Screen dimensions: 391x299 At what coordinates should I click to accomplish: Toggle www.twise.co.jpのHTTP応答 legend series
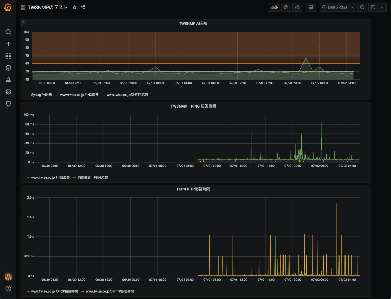127,95
